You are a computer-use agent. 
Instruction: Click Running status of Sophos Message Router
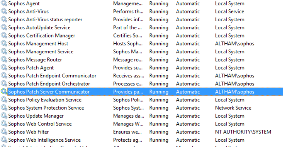tap(159, 59)
